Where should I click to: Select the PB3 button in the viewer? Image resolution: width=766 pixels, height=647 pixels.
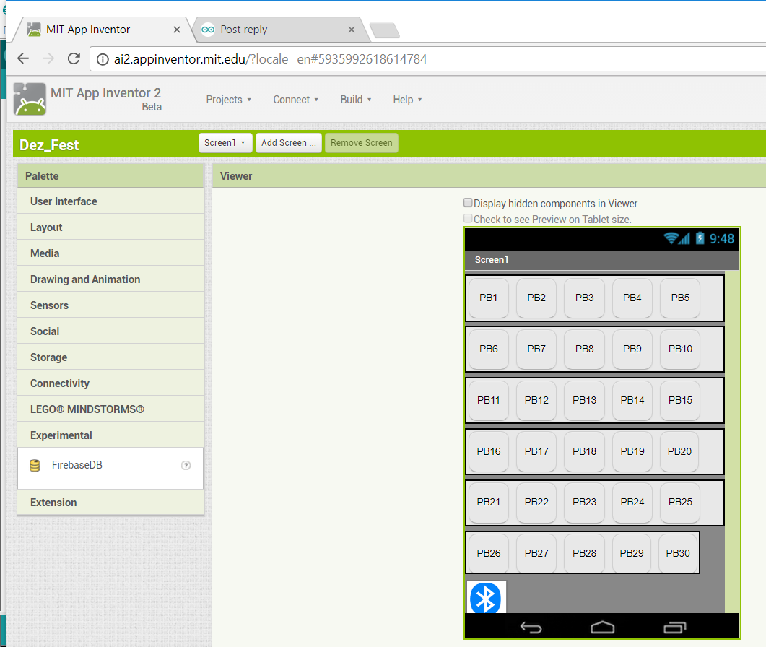pos(584,298)
